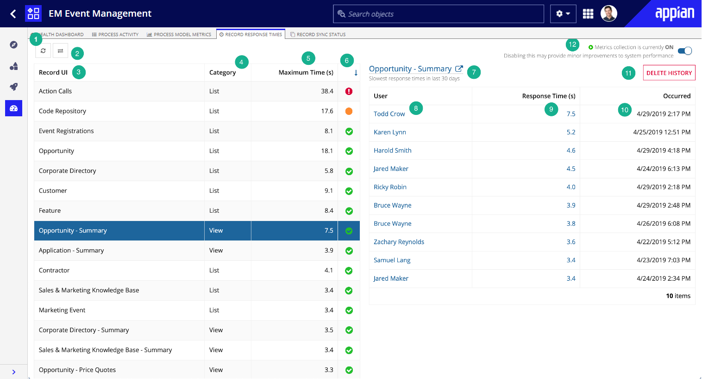Select the Corporate Directory list row

click(x=197, y=171)
